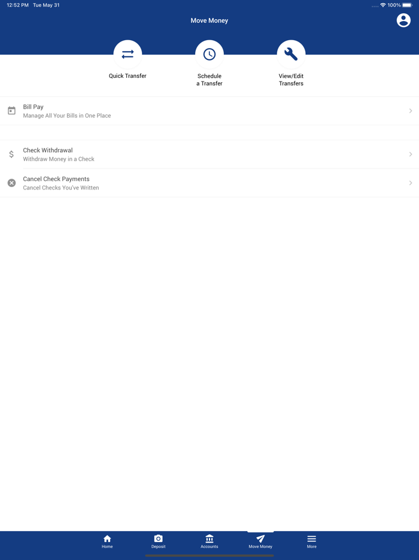
Task: Click the battery indicator in status bar
Action: (407, 5)
